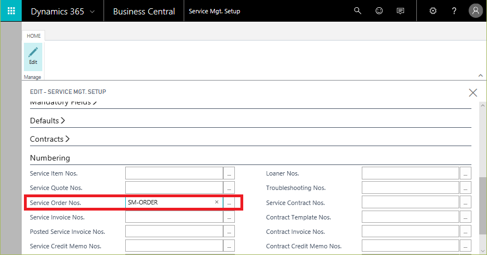Image resolution: width=487 pixels, height=255 pixels.
Task: Click the Service Order Nos. field with SM-ORDER
Action: point(174,202)
